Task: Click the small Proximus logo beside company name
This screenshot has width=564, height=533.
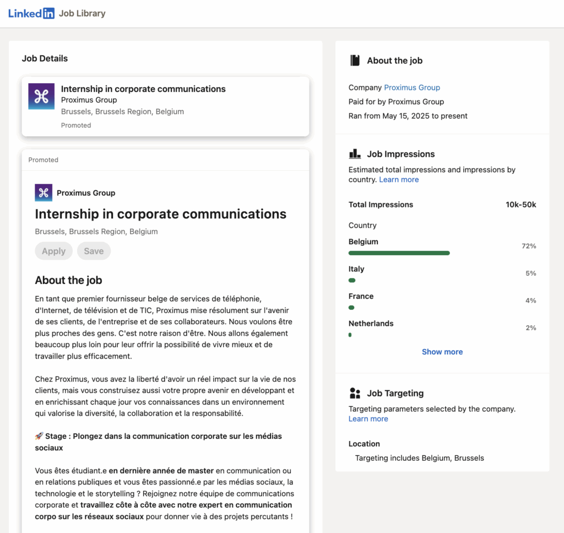Action: coord(44,192)
